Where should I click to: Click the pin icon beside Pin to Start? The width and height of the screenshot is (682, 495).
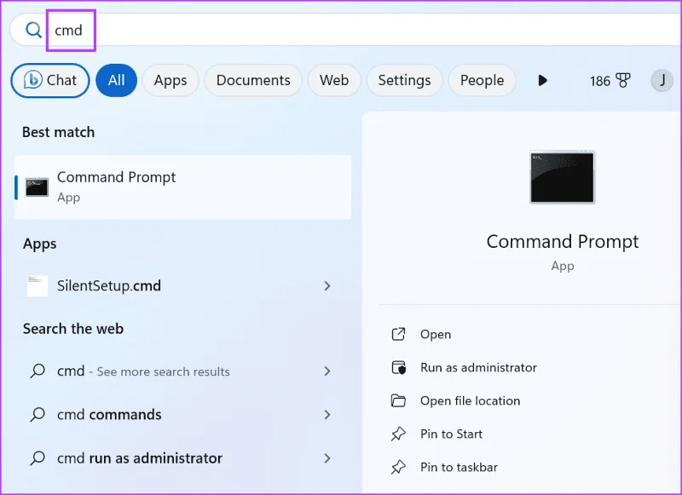[398, 434]
